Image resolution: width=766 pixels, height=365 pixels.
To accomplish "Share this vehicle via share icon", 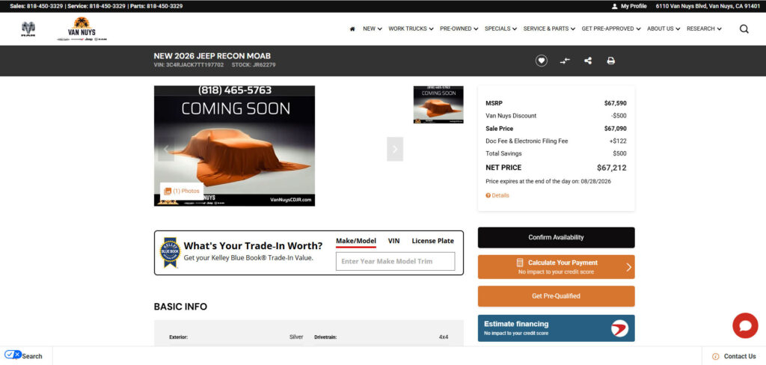I will coord(588,61).
